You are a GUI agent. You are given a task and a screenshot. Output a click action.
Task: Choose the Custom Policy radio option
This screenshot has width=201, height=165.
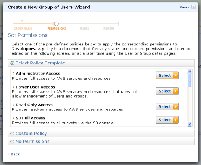12,134
